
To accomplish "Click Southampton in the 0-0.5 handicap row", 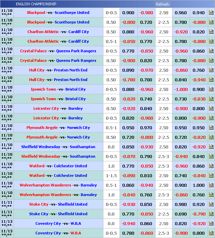I will (x=82, y=156).
